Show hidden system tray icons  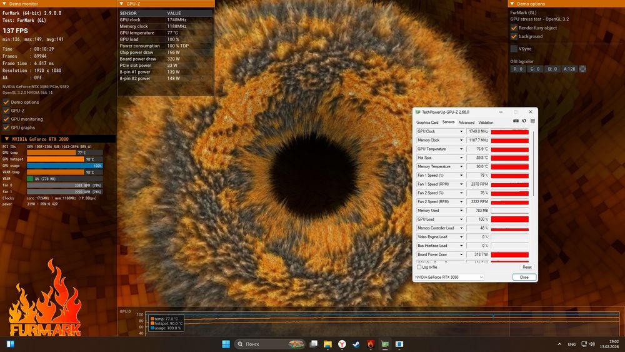click(559, 344)
